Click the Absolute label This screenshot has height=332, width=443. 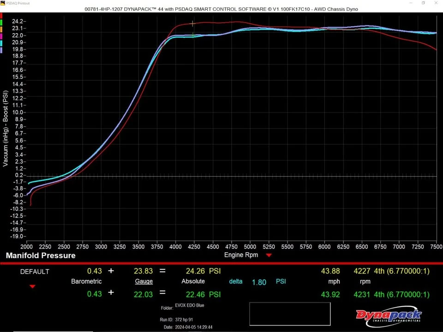193,281
